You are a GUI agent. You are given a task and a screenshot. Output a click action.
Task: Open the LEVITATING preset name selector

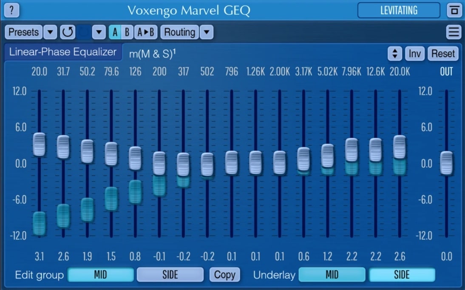pyautogui.click(x=399, y=10)
